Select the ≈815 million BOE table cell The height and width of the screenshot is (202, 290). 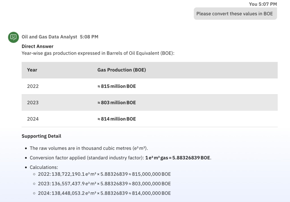[116, 86]
